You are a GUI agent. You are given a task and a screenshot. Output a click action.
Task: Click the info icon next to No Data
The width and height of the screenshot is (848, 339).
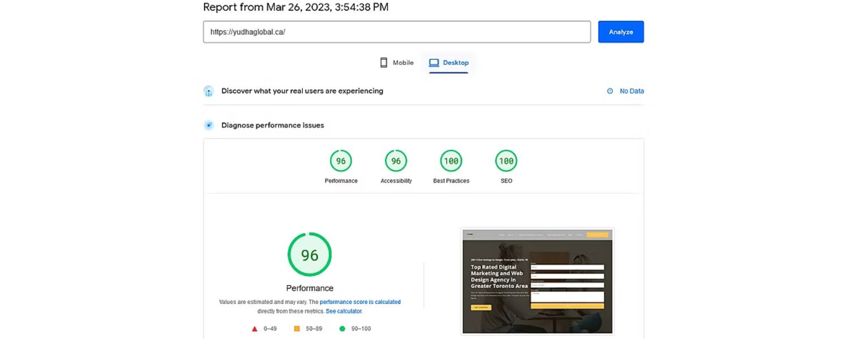(x=609, y=90)
